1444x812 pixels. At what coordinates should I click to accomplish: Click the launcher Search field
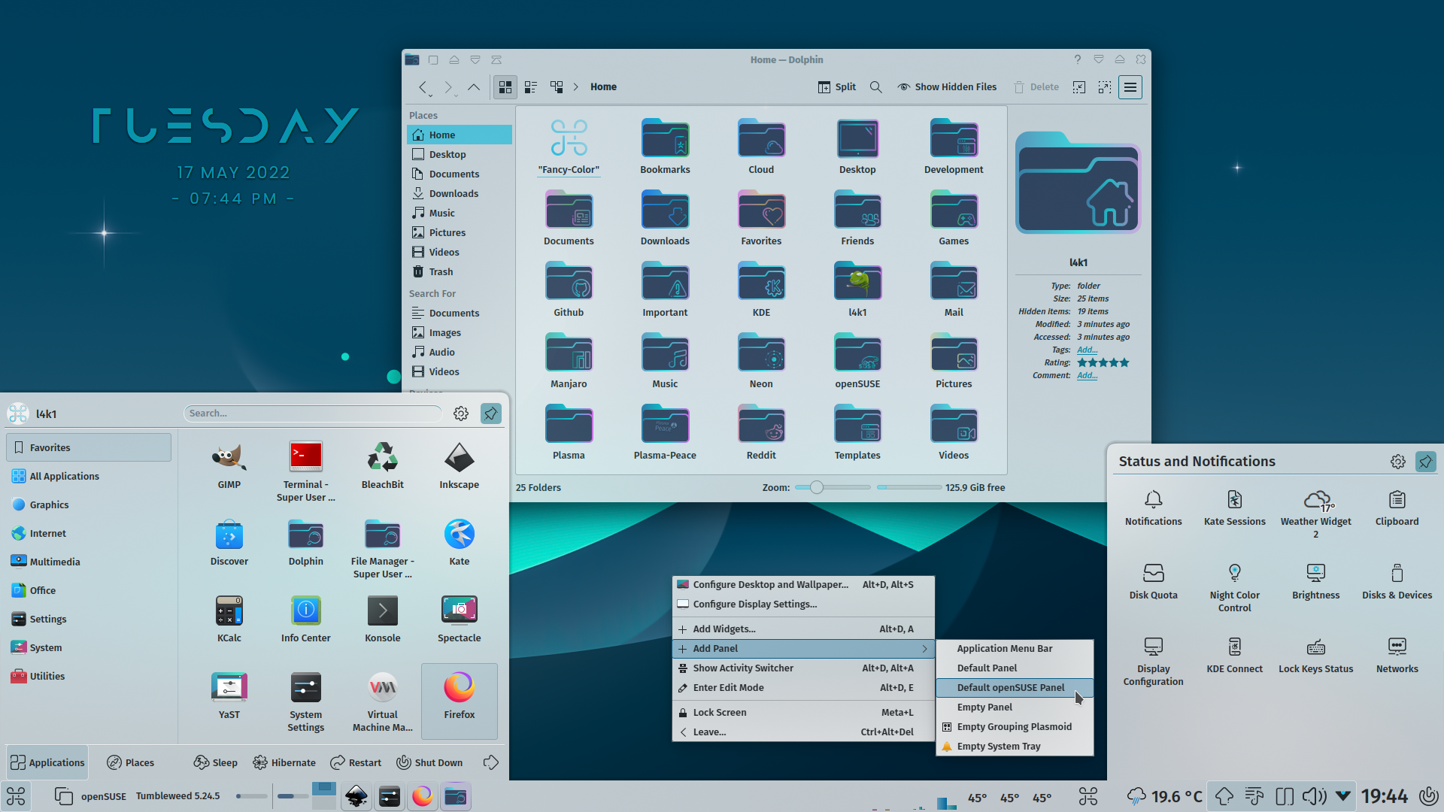tap(313, 414)
